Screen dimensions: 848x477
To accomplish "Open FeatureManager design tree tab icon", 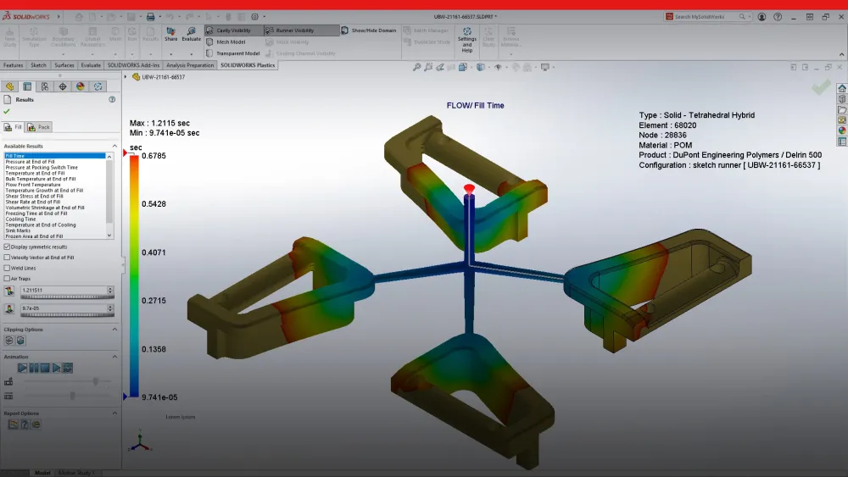I will pyautogui.click(x=9, y=86).
